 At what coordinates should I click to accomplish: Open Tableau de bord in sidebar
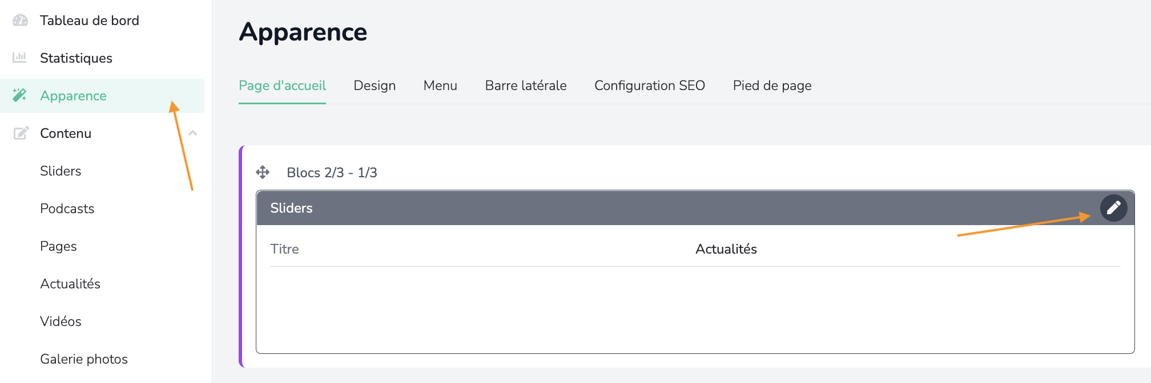(90, 21)
